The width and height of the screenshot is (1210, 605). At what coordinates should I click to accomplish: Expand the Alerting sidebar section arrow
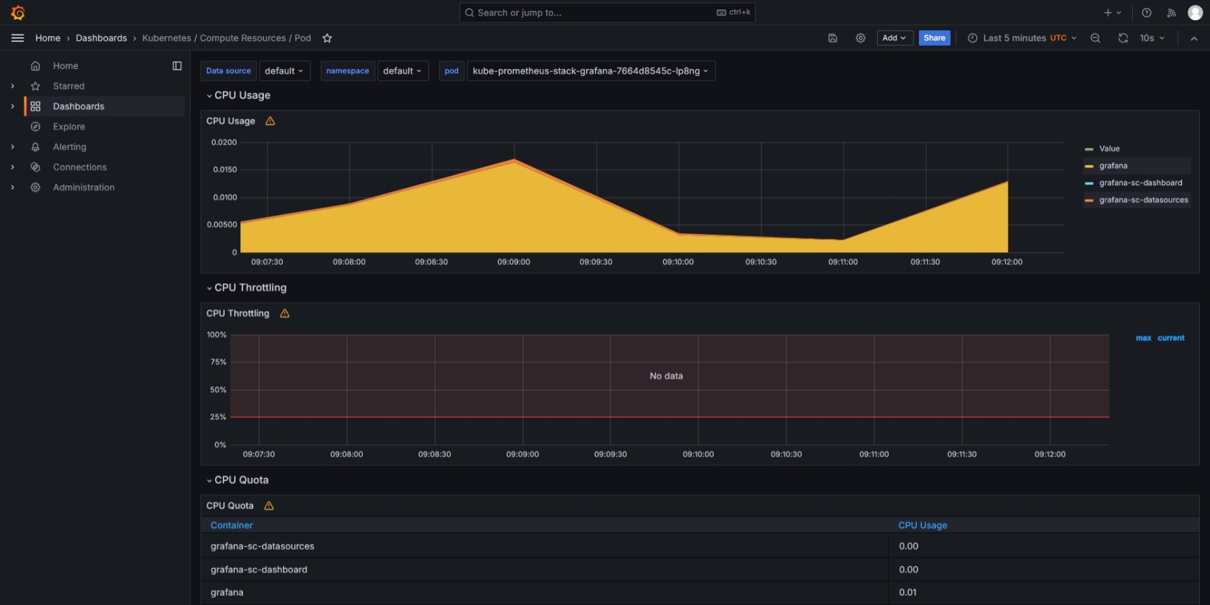click(13, 147)
